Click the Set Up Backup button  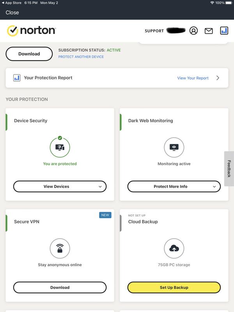coord(174,287)
